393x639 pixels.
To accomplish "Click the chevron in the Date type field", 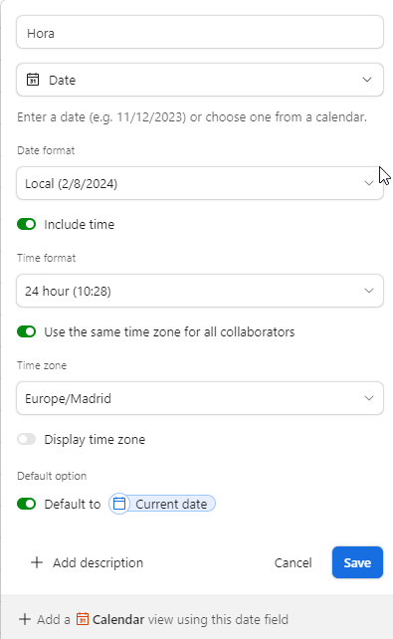I will click(367, 80).
